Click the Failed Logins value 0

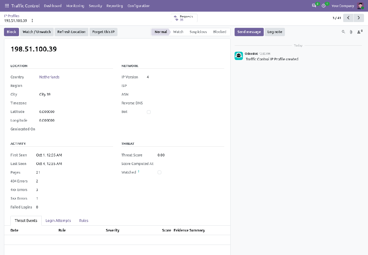click(x=37, y=207)
